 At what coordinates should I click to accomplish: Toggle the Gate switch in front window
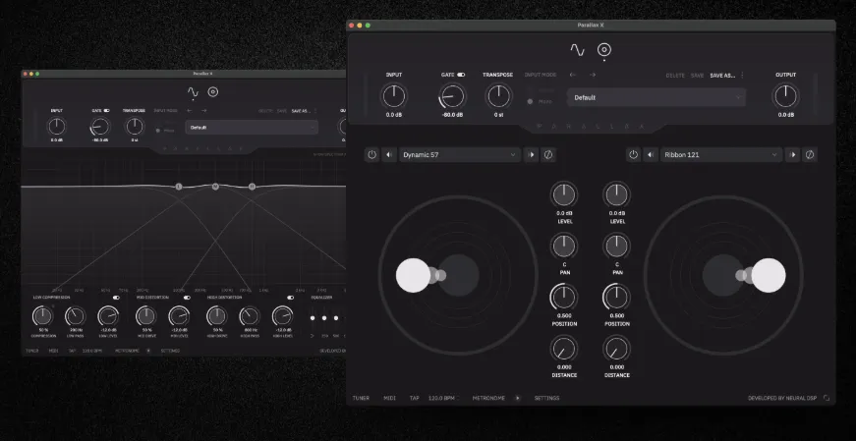click(461, 75)
